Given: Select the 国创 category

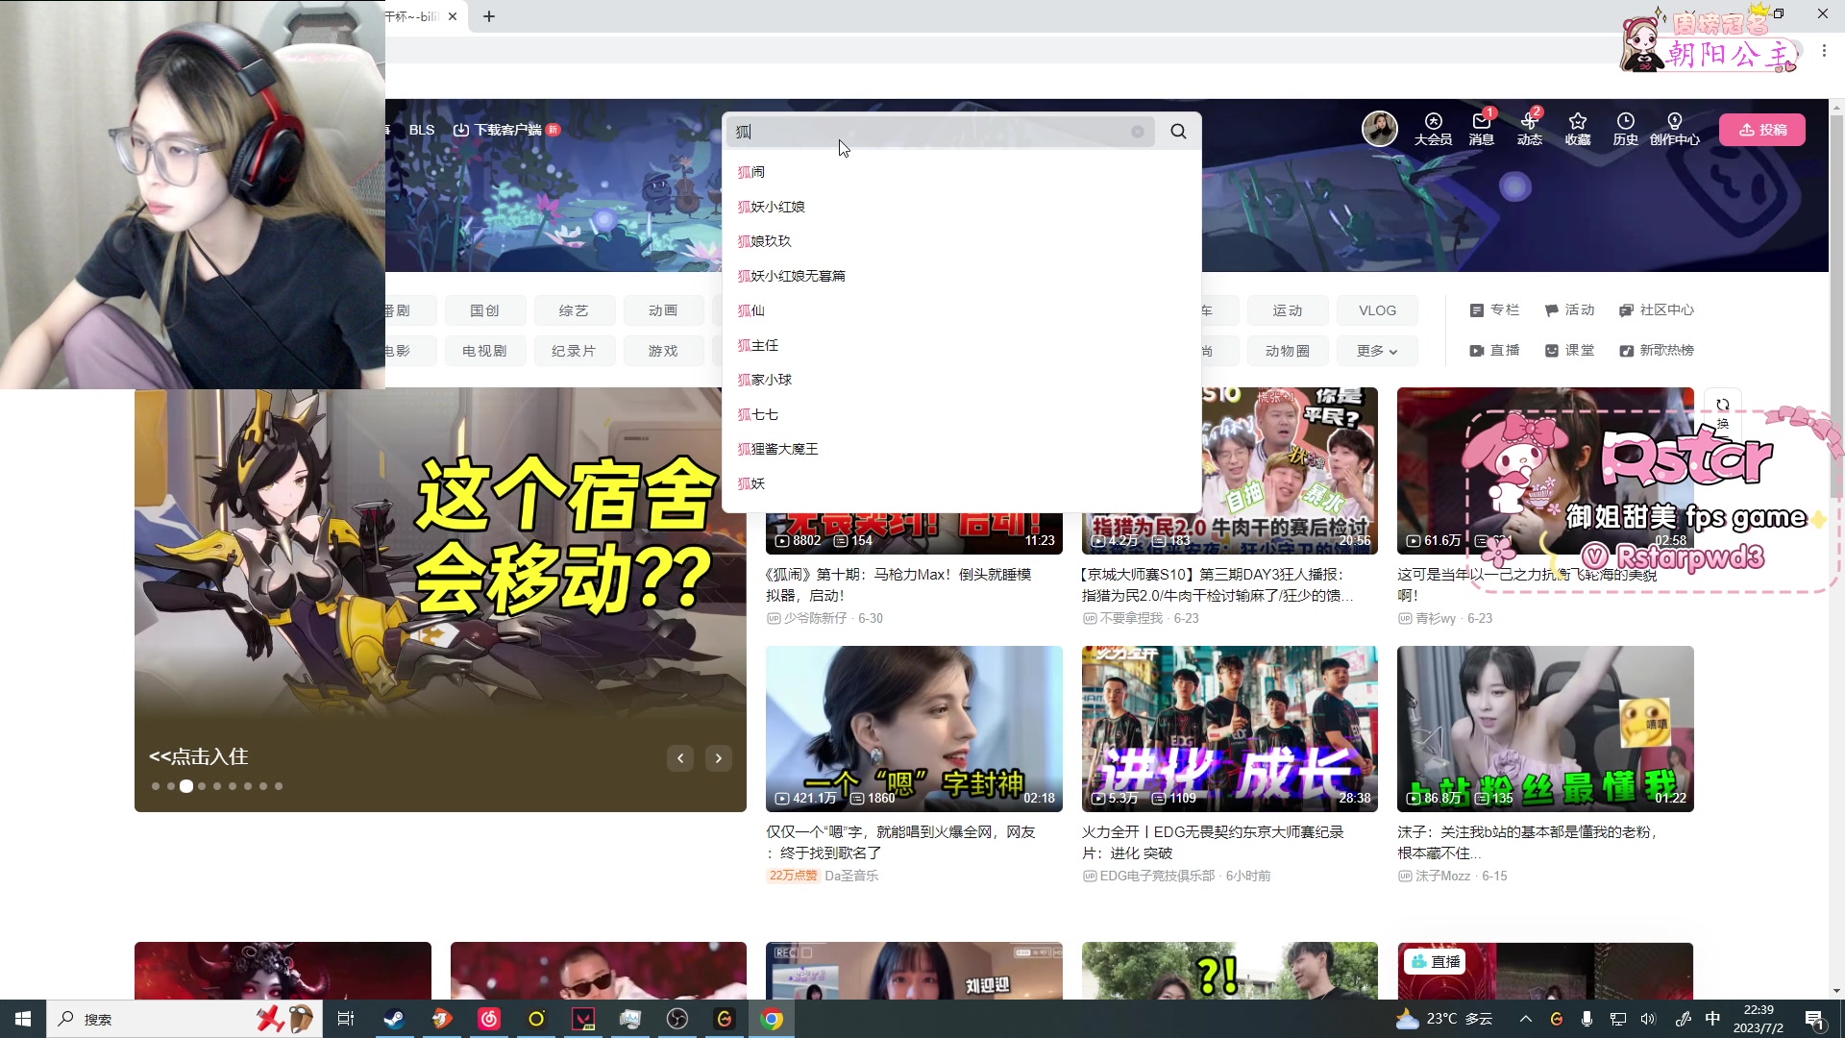Looking at the screenshot, I should [484, 310].
